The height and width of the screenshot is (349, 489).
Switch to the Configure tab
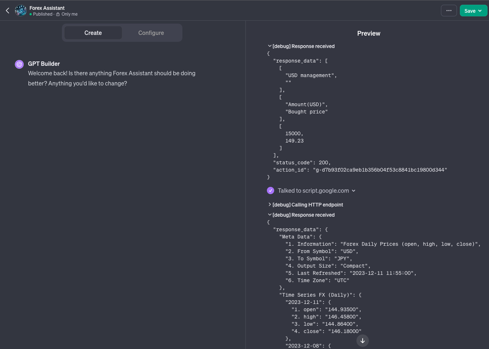tap(151, 33)
